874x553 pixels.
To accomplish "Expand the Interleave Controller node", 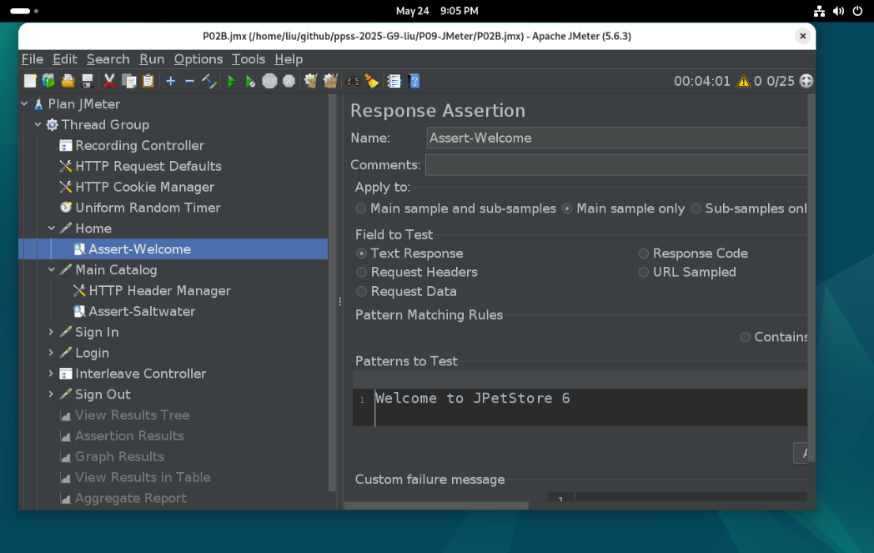I will 51,374.
